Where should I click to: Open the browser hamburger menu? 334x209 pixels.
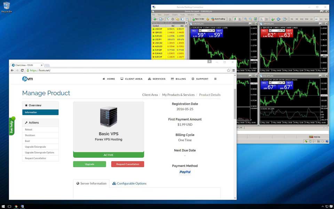pyautogui.click(x=233, y=70)
